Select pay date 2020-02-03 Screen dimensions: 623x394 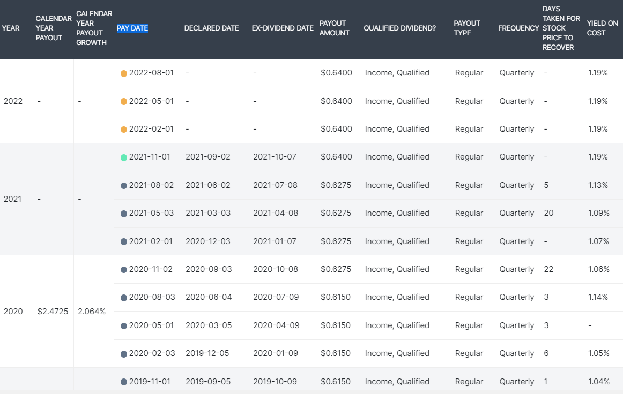tap(152, 353)
